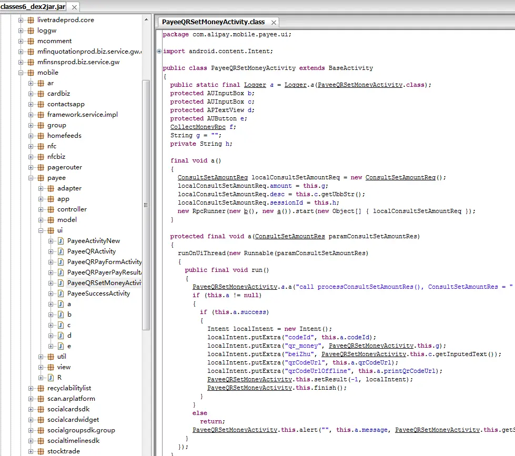Image resolution: width=515 pixels, height=456 pixels.
Task: Click 'BaseActivity' in class declaration
Action: tap(351, 68)
